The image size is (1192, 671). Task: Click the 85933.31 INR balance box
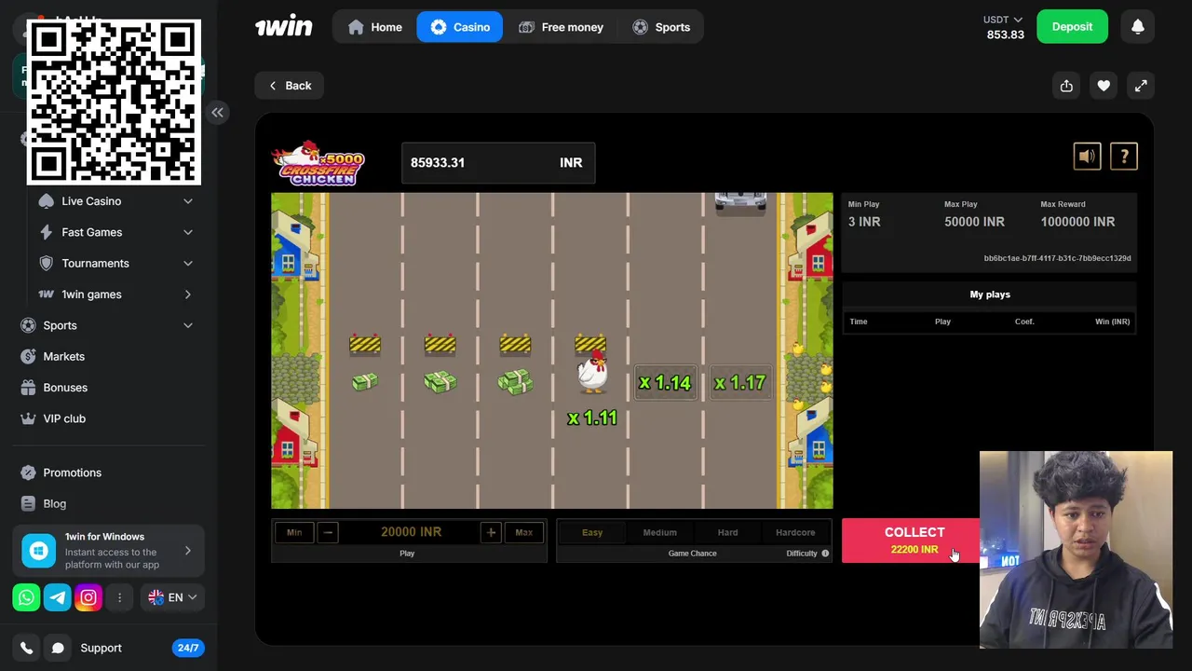click(497, 163)
